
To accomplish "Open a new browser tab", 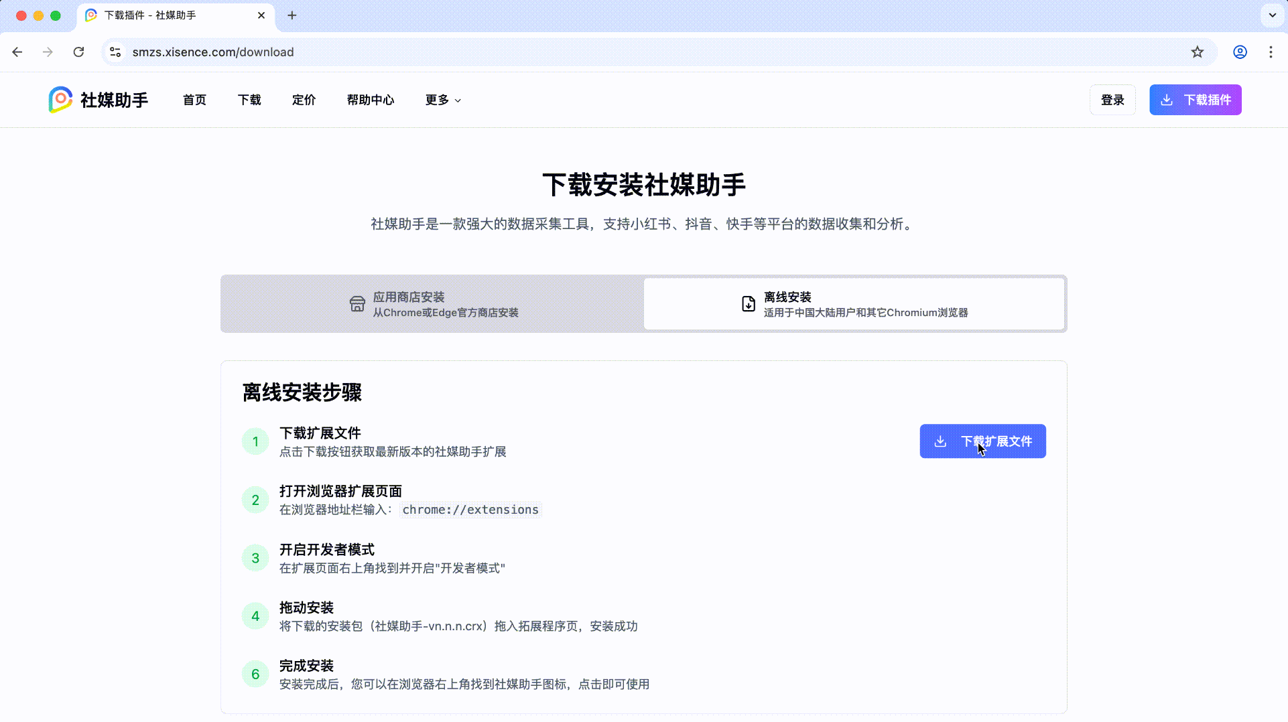I will click(x=292, y=15).
